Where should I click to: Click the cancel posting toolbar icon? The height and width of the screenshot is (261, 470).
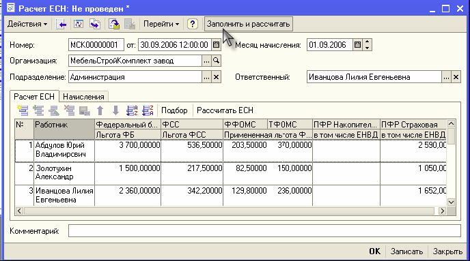point(130,25)
